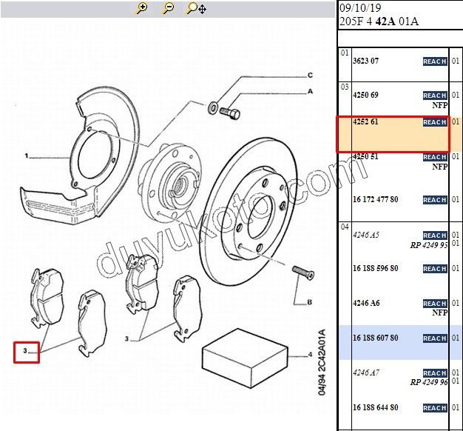This screenshot has width=463, height=431.
Task: Click REACH badge next to 4246 A6
Action: tap(434, 304)
